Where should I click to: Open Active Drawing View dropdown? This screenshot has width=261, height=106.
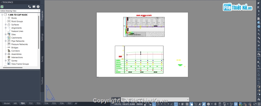click(20, 11)
